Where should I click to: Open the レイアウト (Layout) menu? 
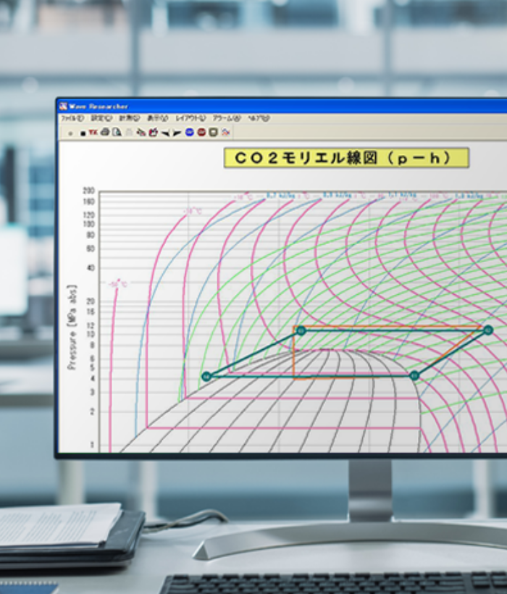(190, 119)
